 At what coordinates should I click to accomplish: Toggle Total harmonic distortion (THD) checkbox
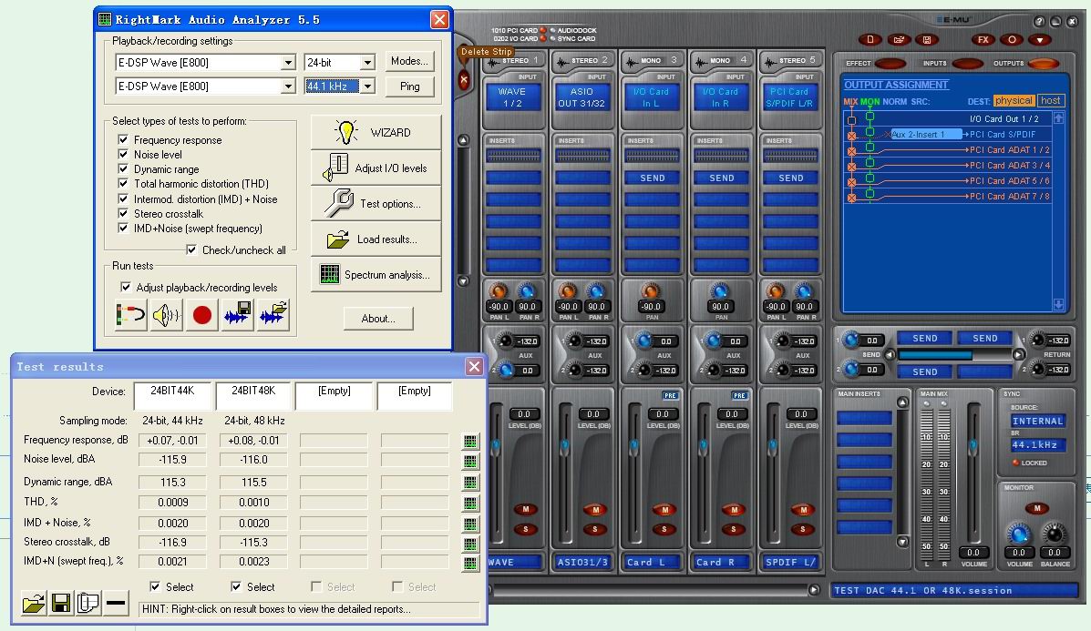[123, 183]
